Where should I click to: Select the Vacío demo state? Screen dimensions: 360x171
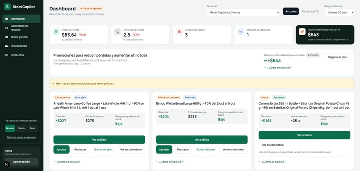[21, 128]
